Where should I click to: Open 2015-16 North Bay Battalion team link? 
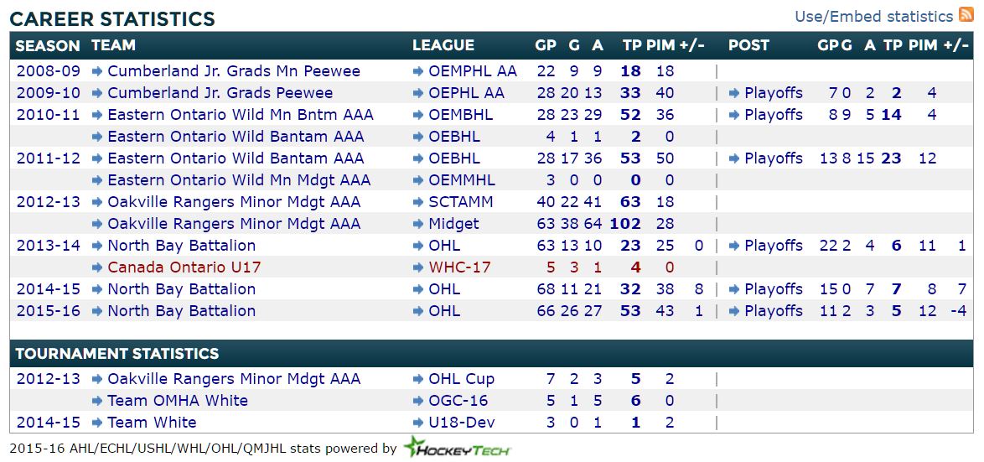click(x=181, y=311)
